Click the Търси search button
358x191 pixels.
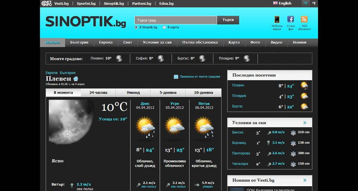[228, 20]
